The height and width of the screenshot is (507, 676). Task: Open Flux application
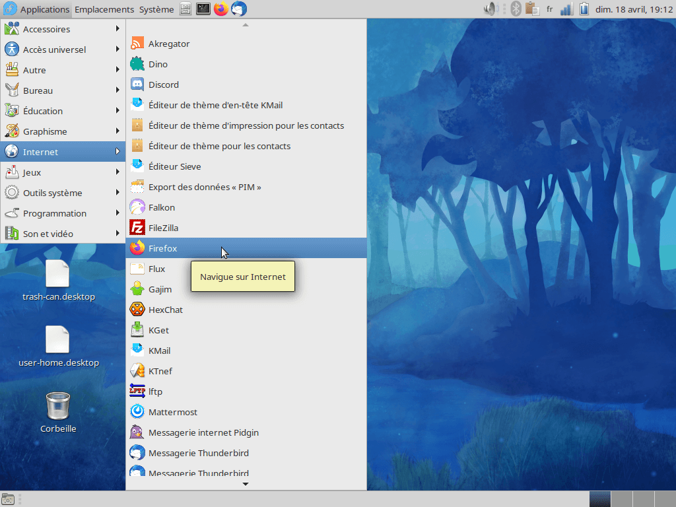pyautogui.click(x=246, y=269)
